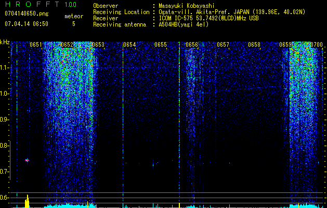Image resolution: width=327 pixels, height=208 pixels.
Task: Click the kHz axis unit label
Action: 5,42
